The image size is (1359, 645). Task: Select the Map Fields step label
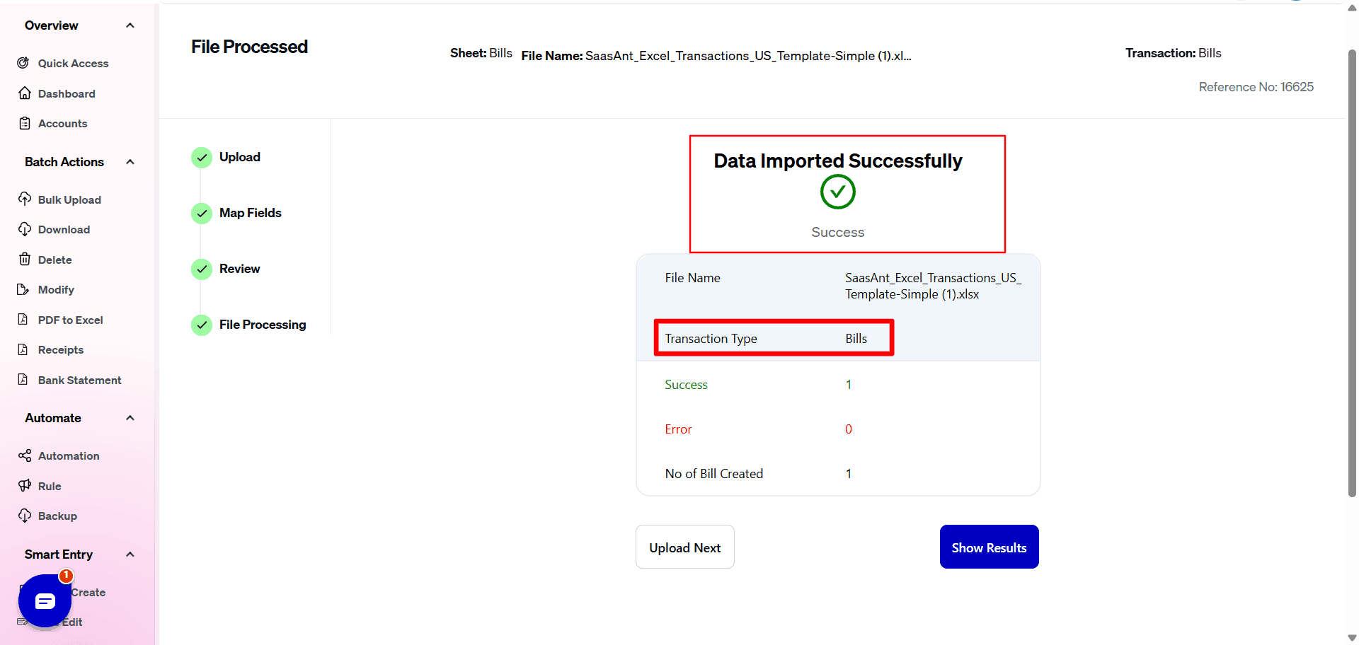pyautogui.click(x=250, y=213)
